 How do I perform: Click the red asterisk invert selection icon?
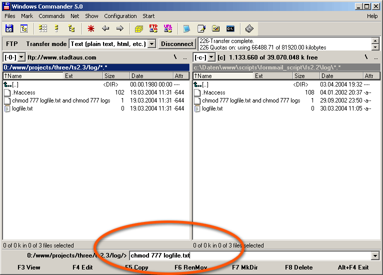(91, 28)
